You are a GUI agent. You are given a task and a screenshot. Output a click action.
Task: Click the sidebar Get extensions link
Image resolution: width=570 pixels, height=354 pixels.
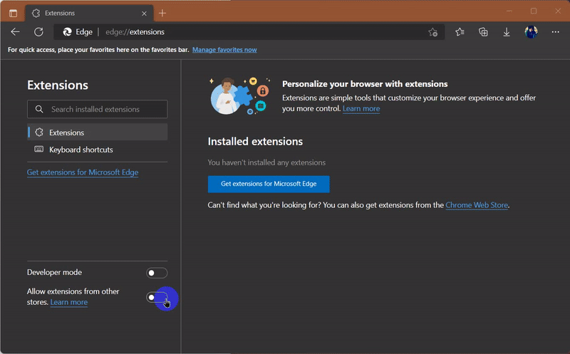[x=83, y=172]
